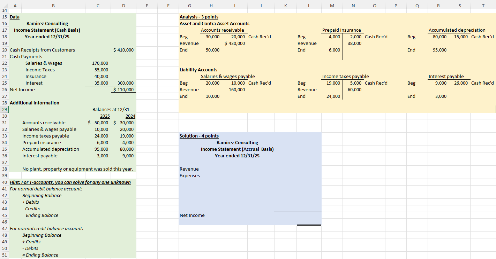This screenshot has height=259, width=496.
Task: Select the "Additional Information" heading
Action: (35, 103)
